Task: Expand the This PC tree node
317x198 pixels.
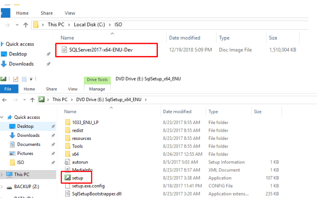Action: pos(2,175)
